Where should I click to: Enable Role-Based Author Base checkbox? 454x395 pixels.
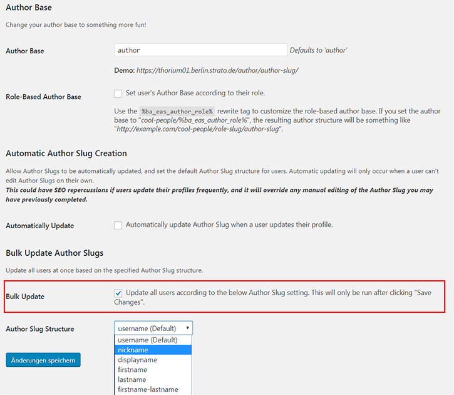(x=118, y=93)
